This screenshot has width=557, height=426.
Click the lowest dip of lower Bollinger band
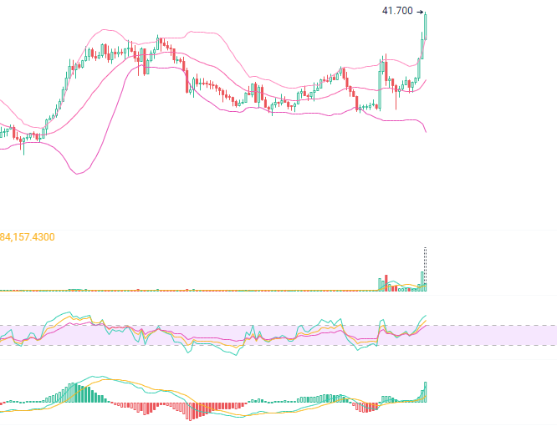pos(79,173)
